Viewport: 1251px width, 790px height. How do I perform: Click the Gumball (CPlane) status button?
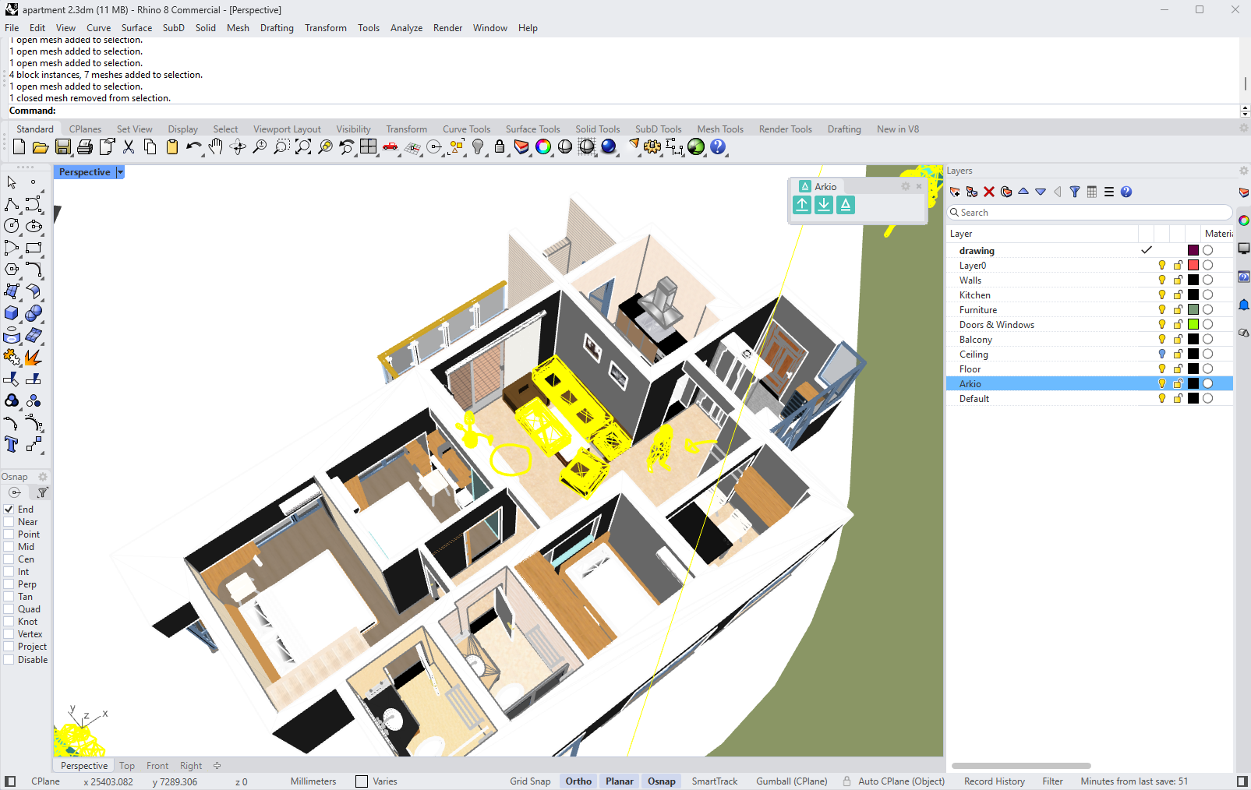click(x=792, y=781)
